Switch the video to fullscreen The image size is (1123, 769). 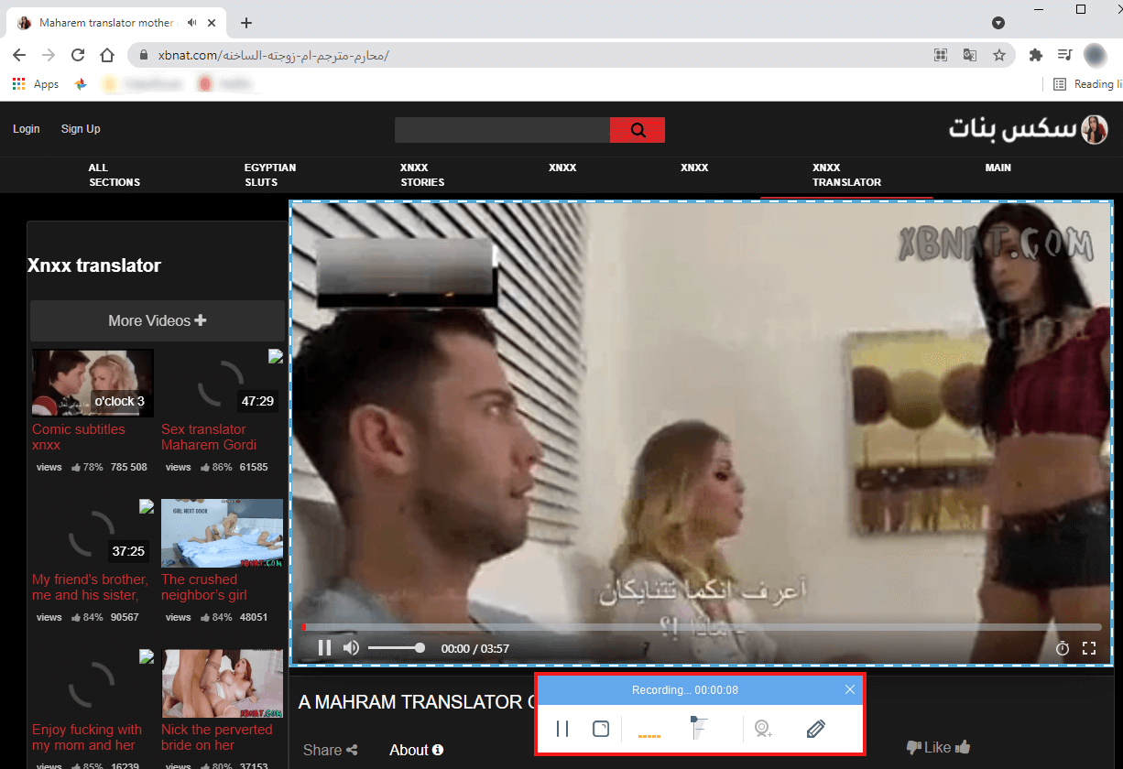click(1089, 648)
